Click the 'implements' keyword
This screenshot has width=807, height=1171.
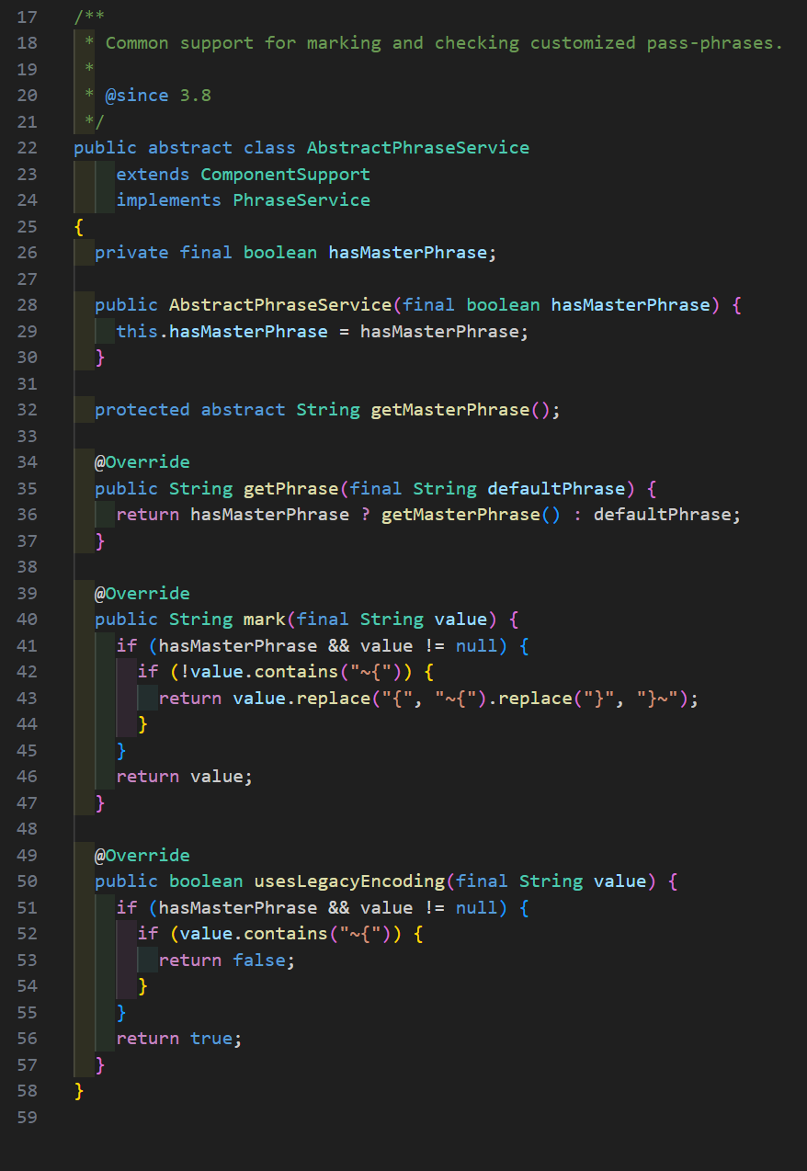pos(169,200)
